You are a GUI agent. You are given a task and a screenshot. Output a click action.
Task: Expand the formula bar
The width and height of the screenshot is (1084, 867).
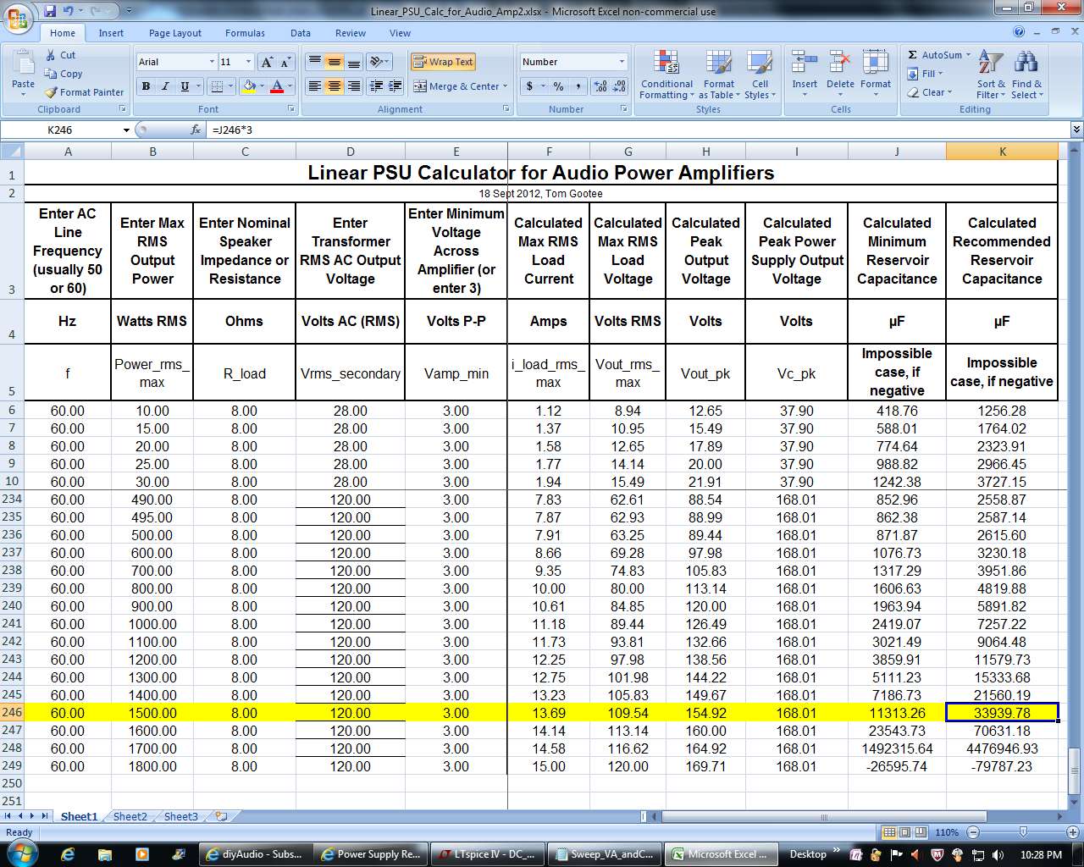(x=1076, y=130)
